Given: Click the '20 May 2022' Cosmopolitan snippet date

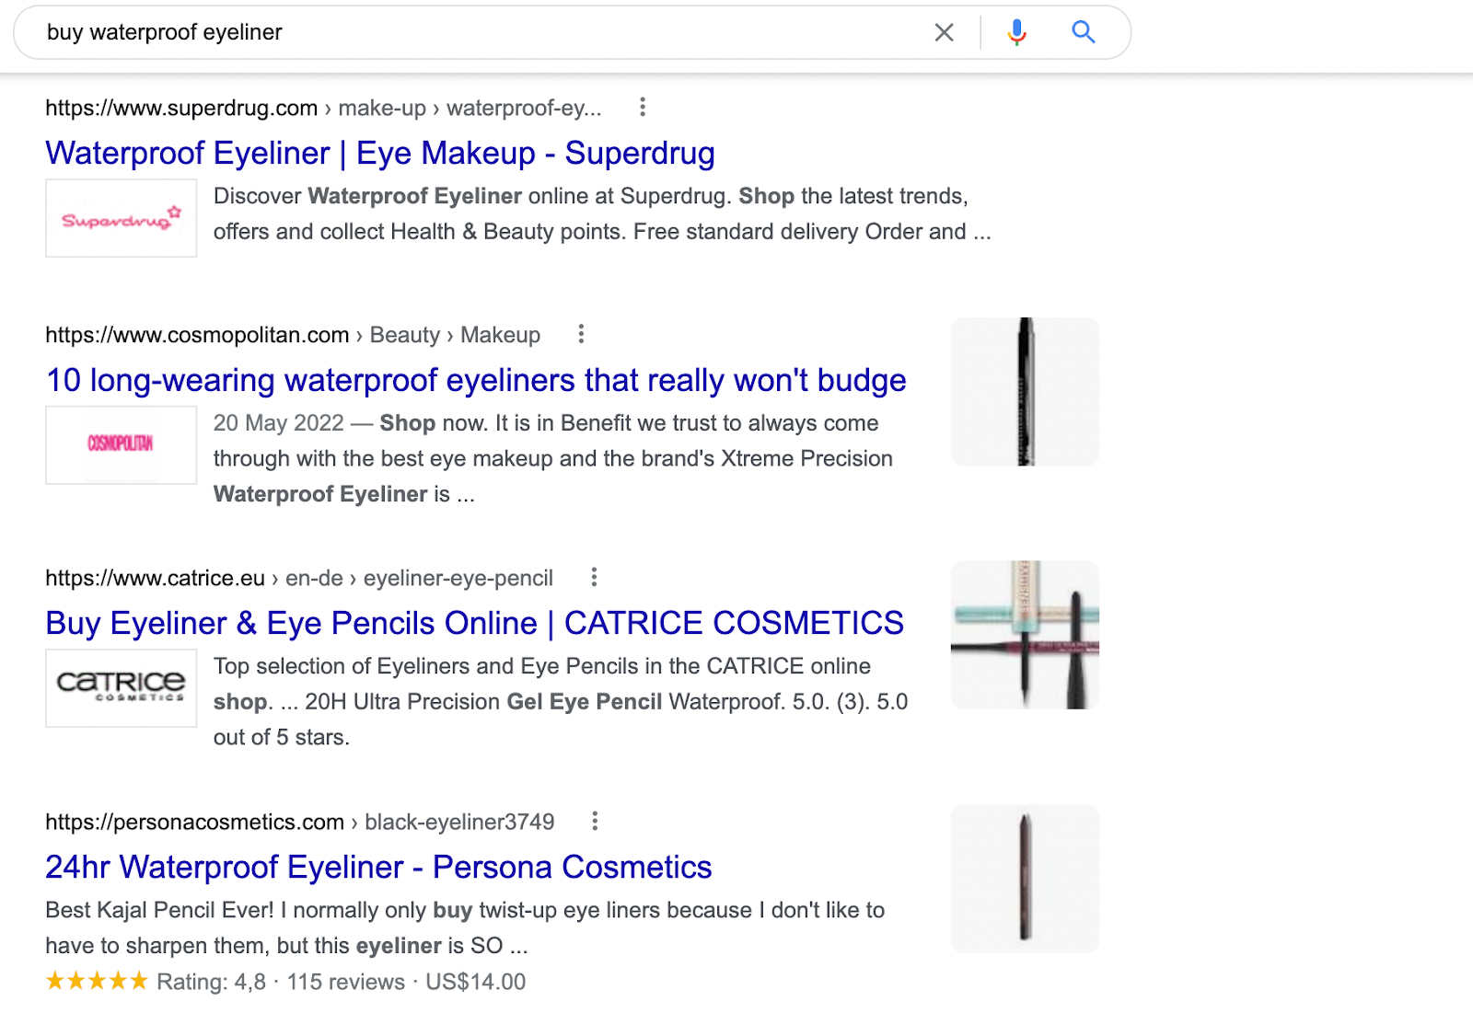Looking at the screenshot, I should point(278,423).
